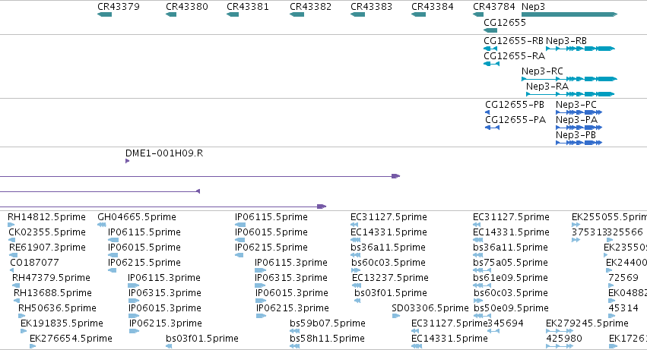The height and width of the screenshot is (350, 647).
Task: Select the Nep3-RC transcript label
Action: click(x=542, y=71)
